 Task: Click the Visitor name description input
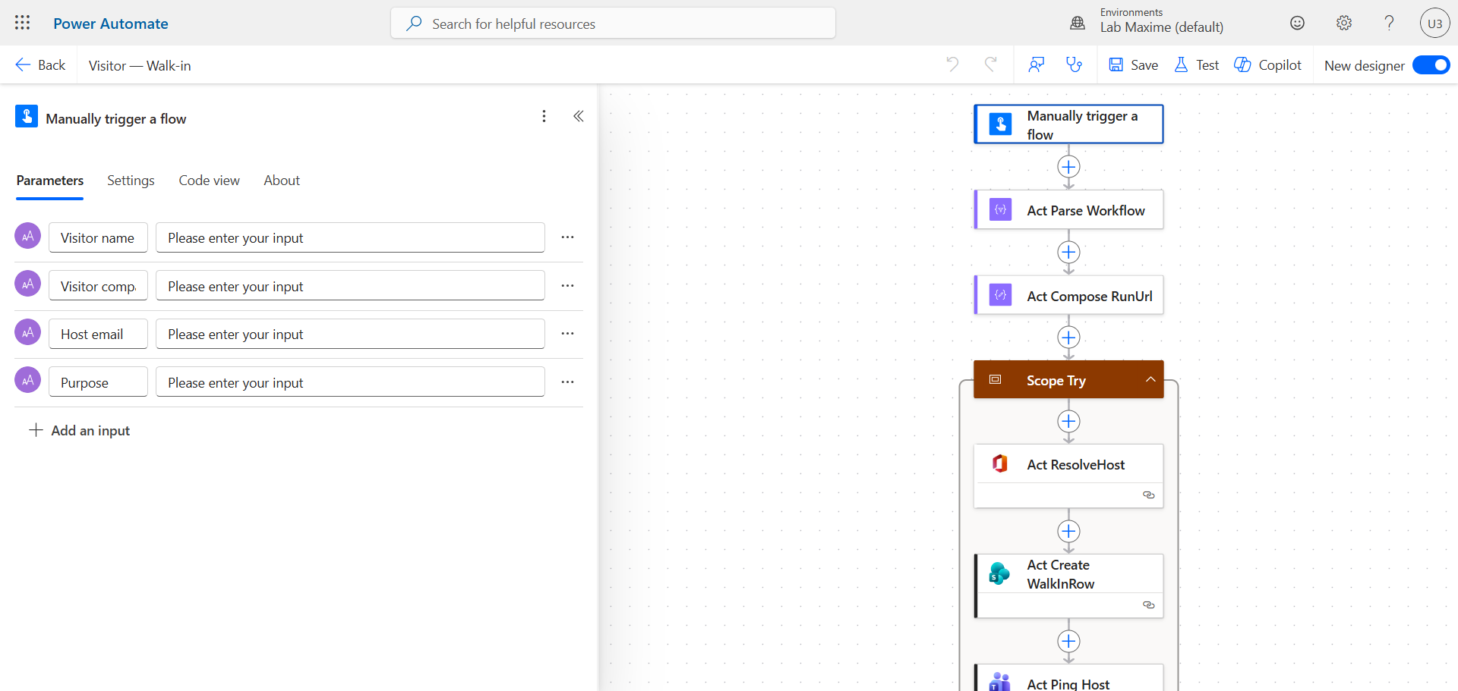coord(350,237)
